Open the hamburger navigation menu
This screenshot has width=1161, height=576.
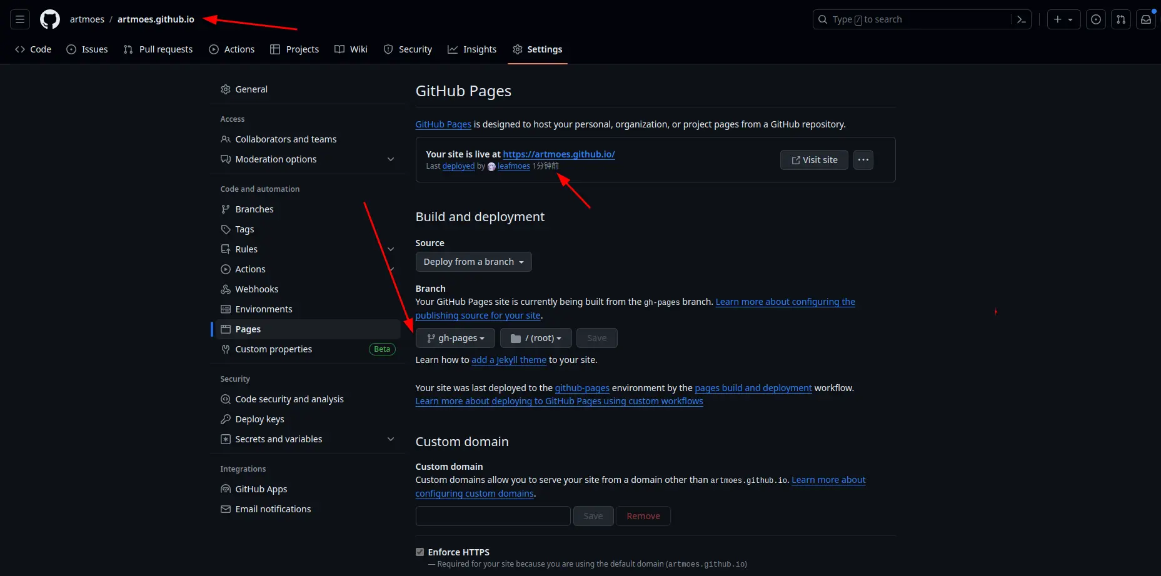[20, 19]
